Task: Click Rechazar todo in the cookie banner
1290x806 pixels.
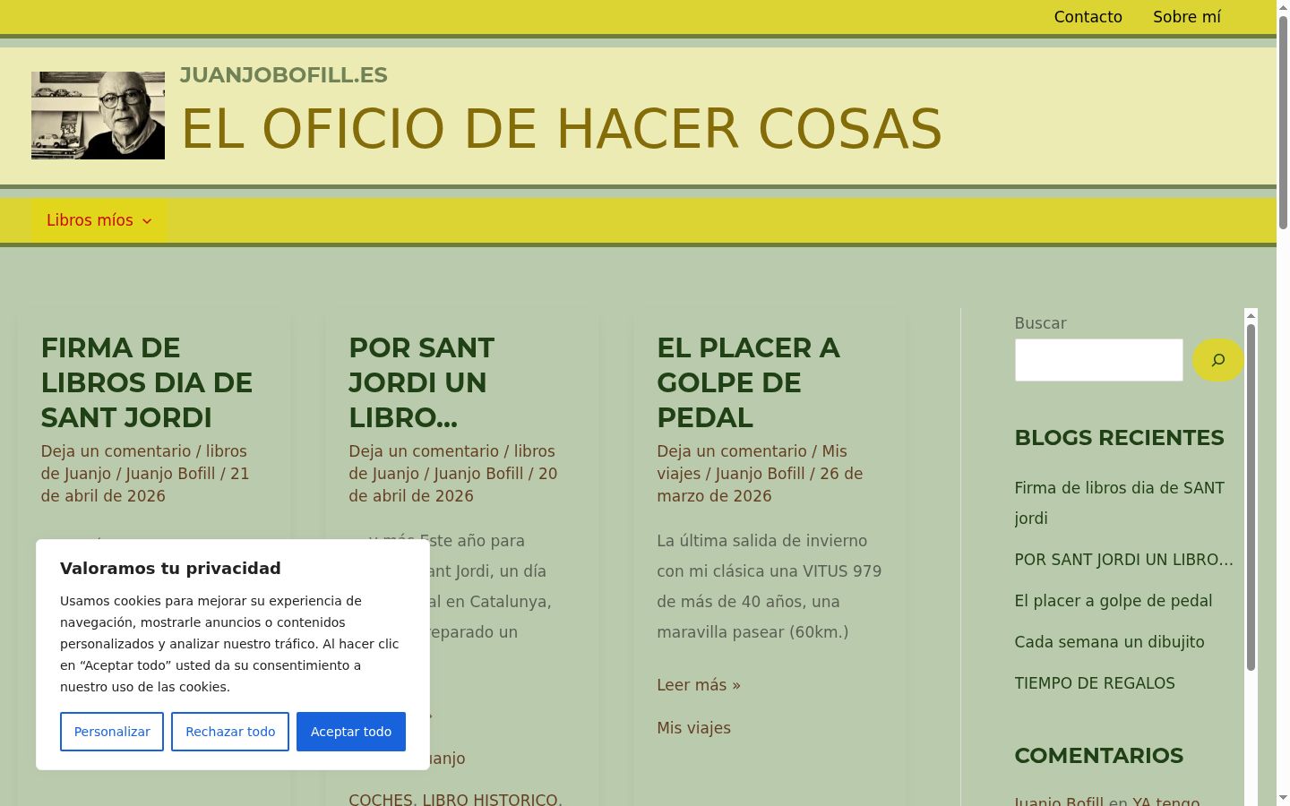Action: tap(230, 732)
